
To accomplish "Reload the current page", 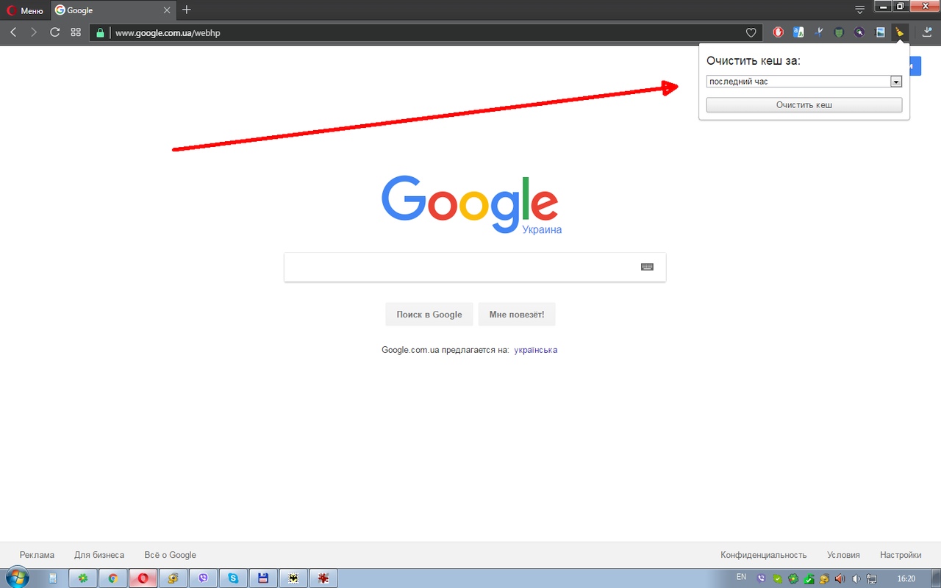I will pos(54,32).
